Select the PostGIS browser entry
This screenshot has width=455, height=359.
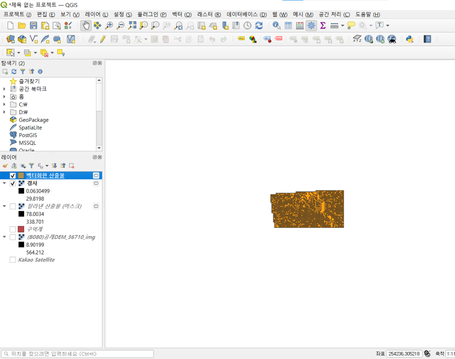pos(28,135)
